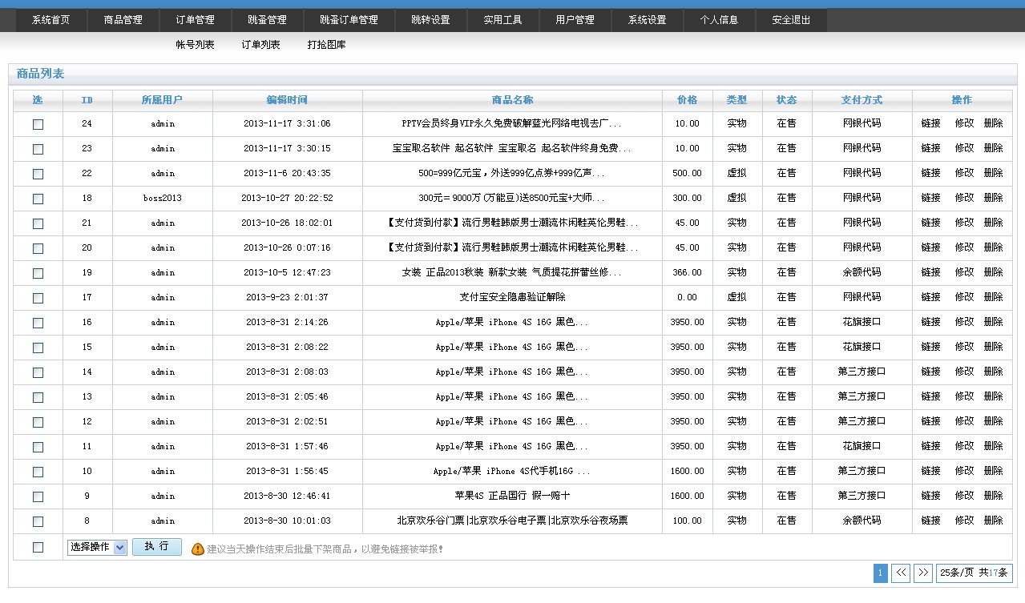The height and width of the screenshot is (603, 1025).
Task: Check the checkbox for product ID 24
Action: pyautogui.click(x=36, y=124)
